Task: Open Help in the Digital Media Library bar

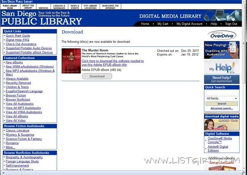Action: [214, 24]
